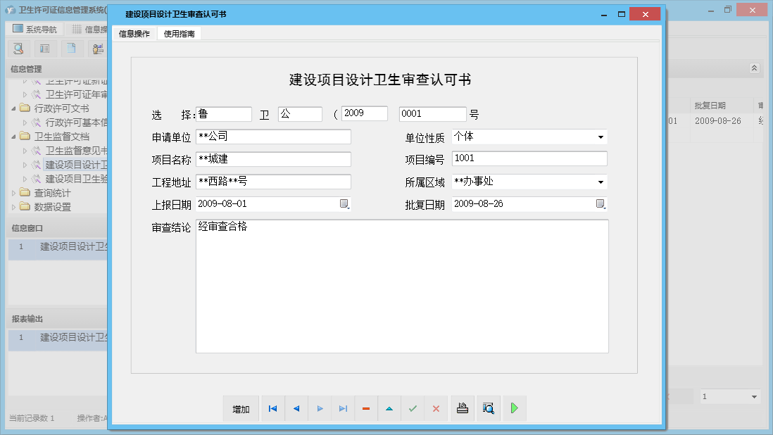Open the 上报日期 calendar picker
Viewport: 773px width, 435px height.
click(x=344, y=204)
